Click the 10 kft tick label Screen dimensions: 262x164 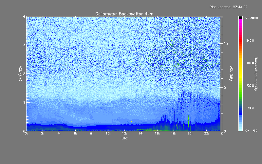(x=226, y=44)
